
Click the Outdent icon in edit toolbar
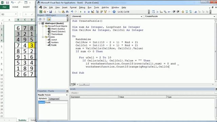click(x=178, y=12)
